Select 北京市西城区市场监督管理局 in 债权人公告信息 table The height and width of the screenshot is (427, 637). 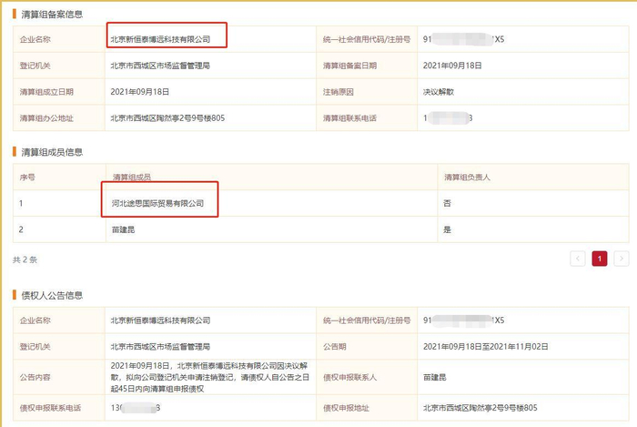[x=160, y=347]
